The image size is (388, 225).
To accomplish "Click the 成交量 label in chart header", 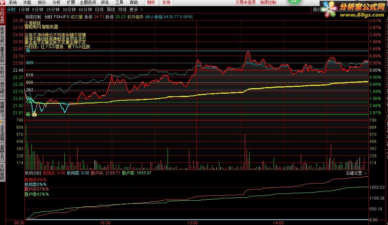I will click(77, 17).
